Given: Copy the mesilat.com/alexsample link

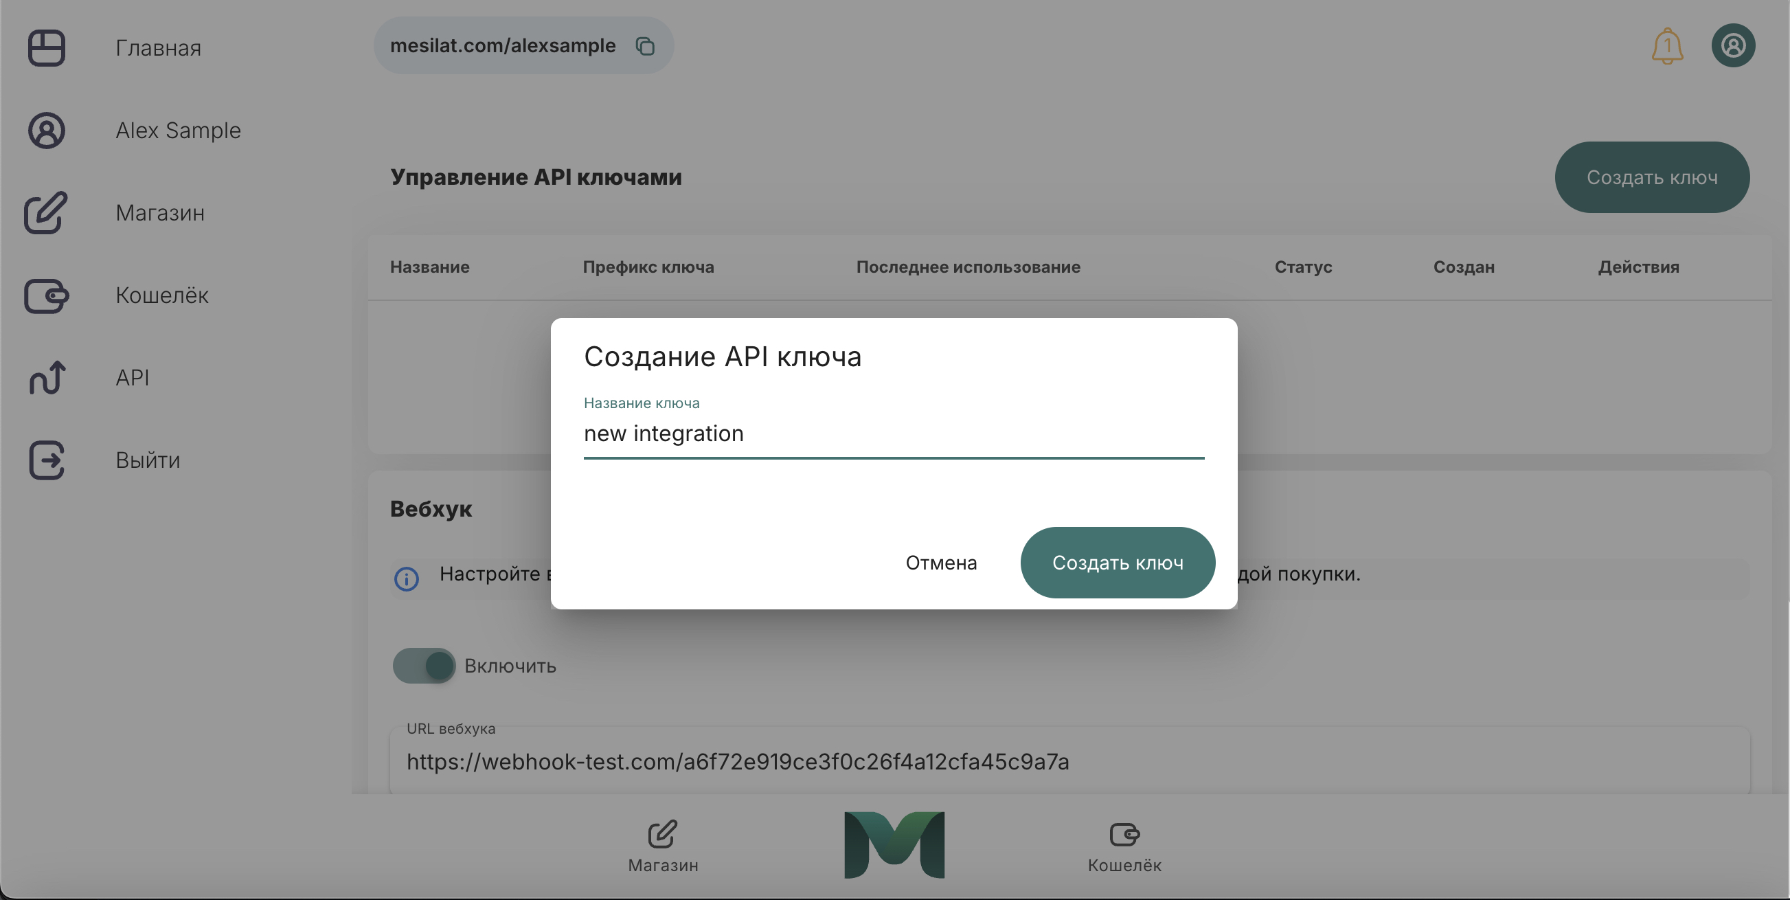Looking at the screenshot, I should (645, 46).
